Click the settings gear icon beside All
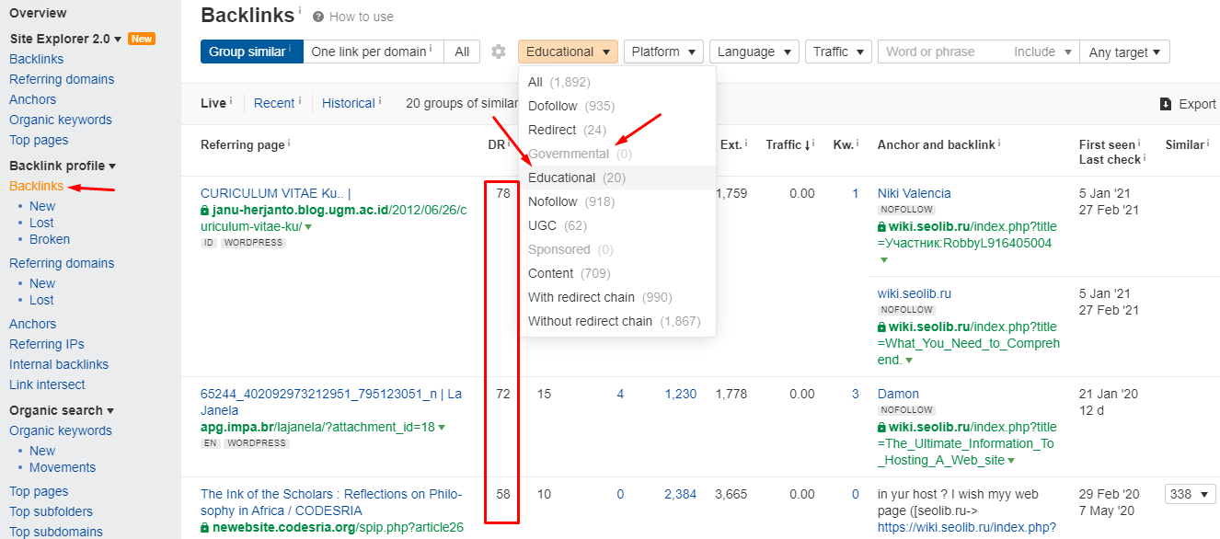 (x=499, y=52)
